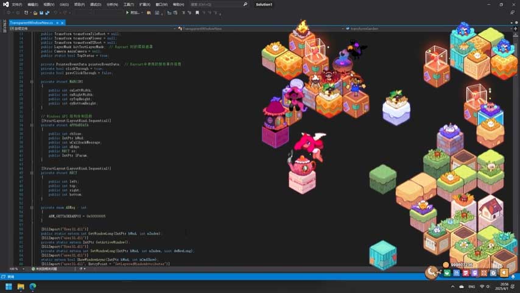Open the 文件(F) menu
520x293 pixels.
tap(17, 4)
